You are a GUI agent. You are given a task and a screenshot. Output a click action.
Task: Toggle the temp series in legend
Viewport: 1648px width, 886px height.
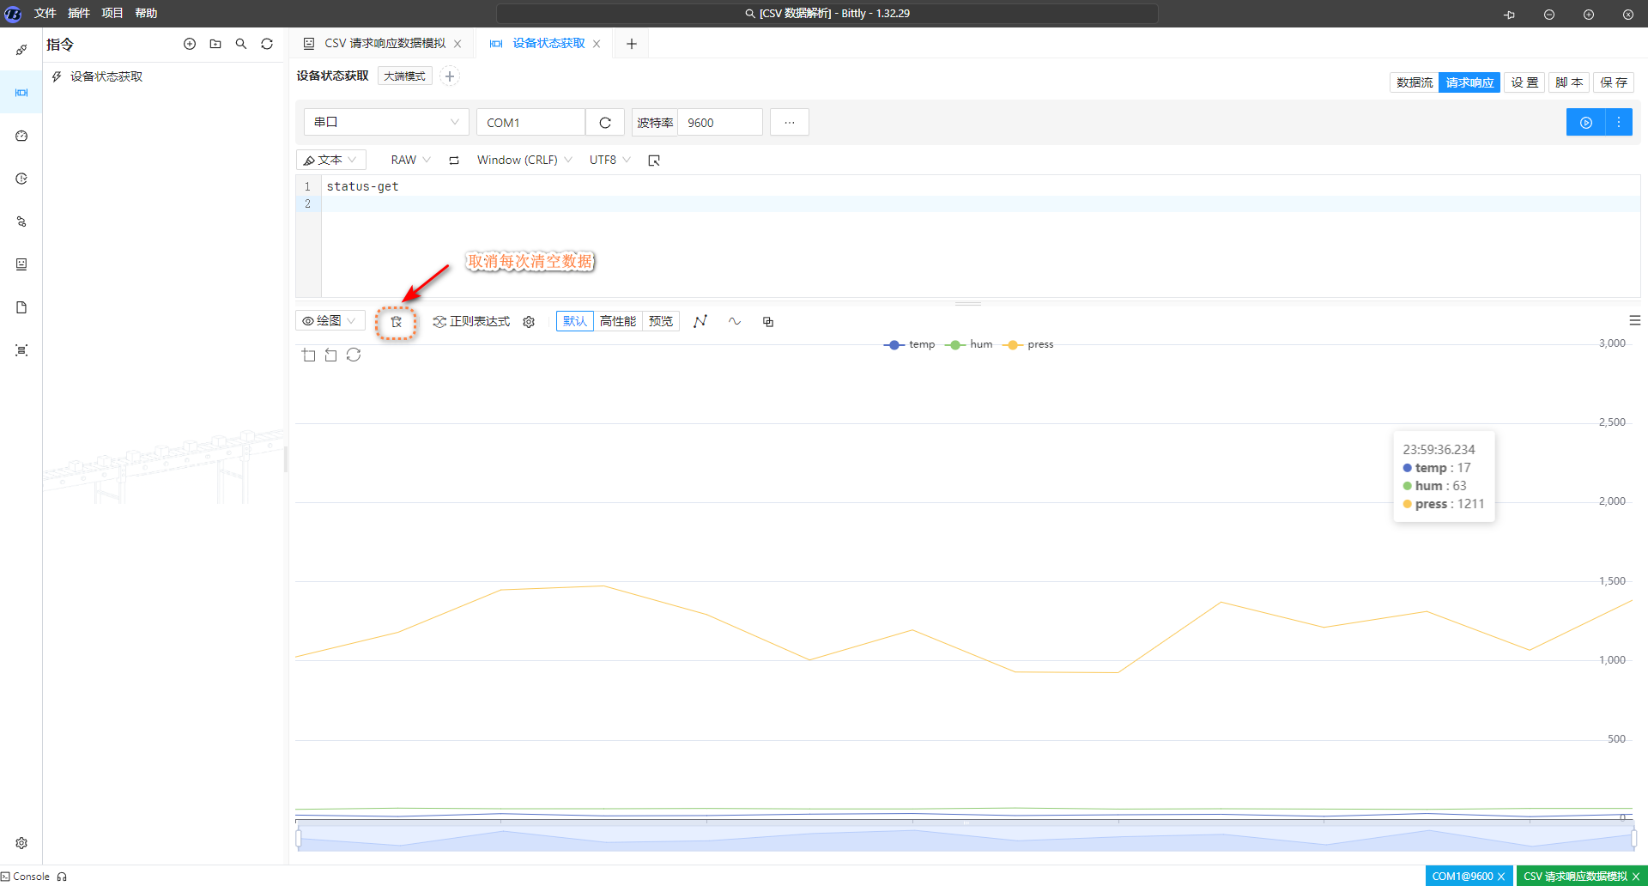tap(909, 344)
